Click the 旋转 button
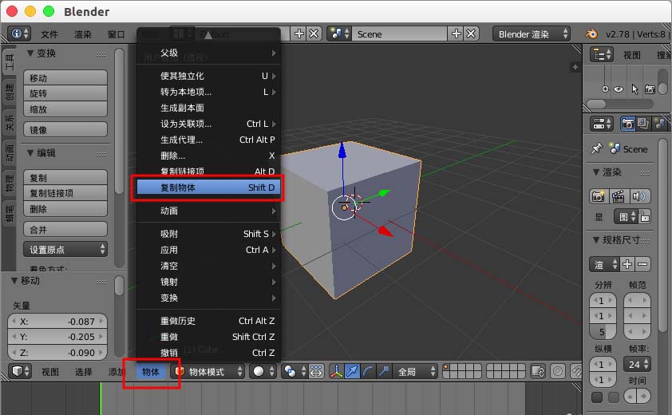 coord(65,93)
